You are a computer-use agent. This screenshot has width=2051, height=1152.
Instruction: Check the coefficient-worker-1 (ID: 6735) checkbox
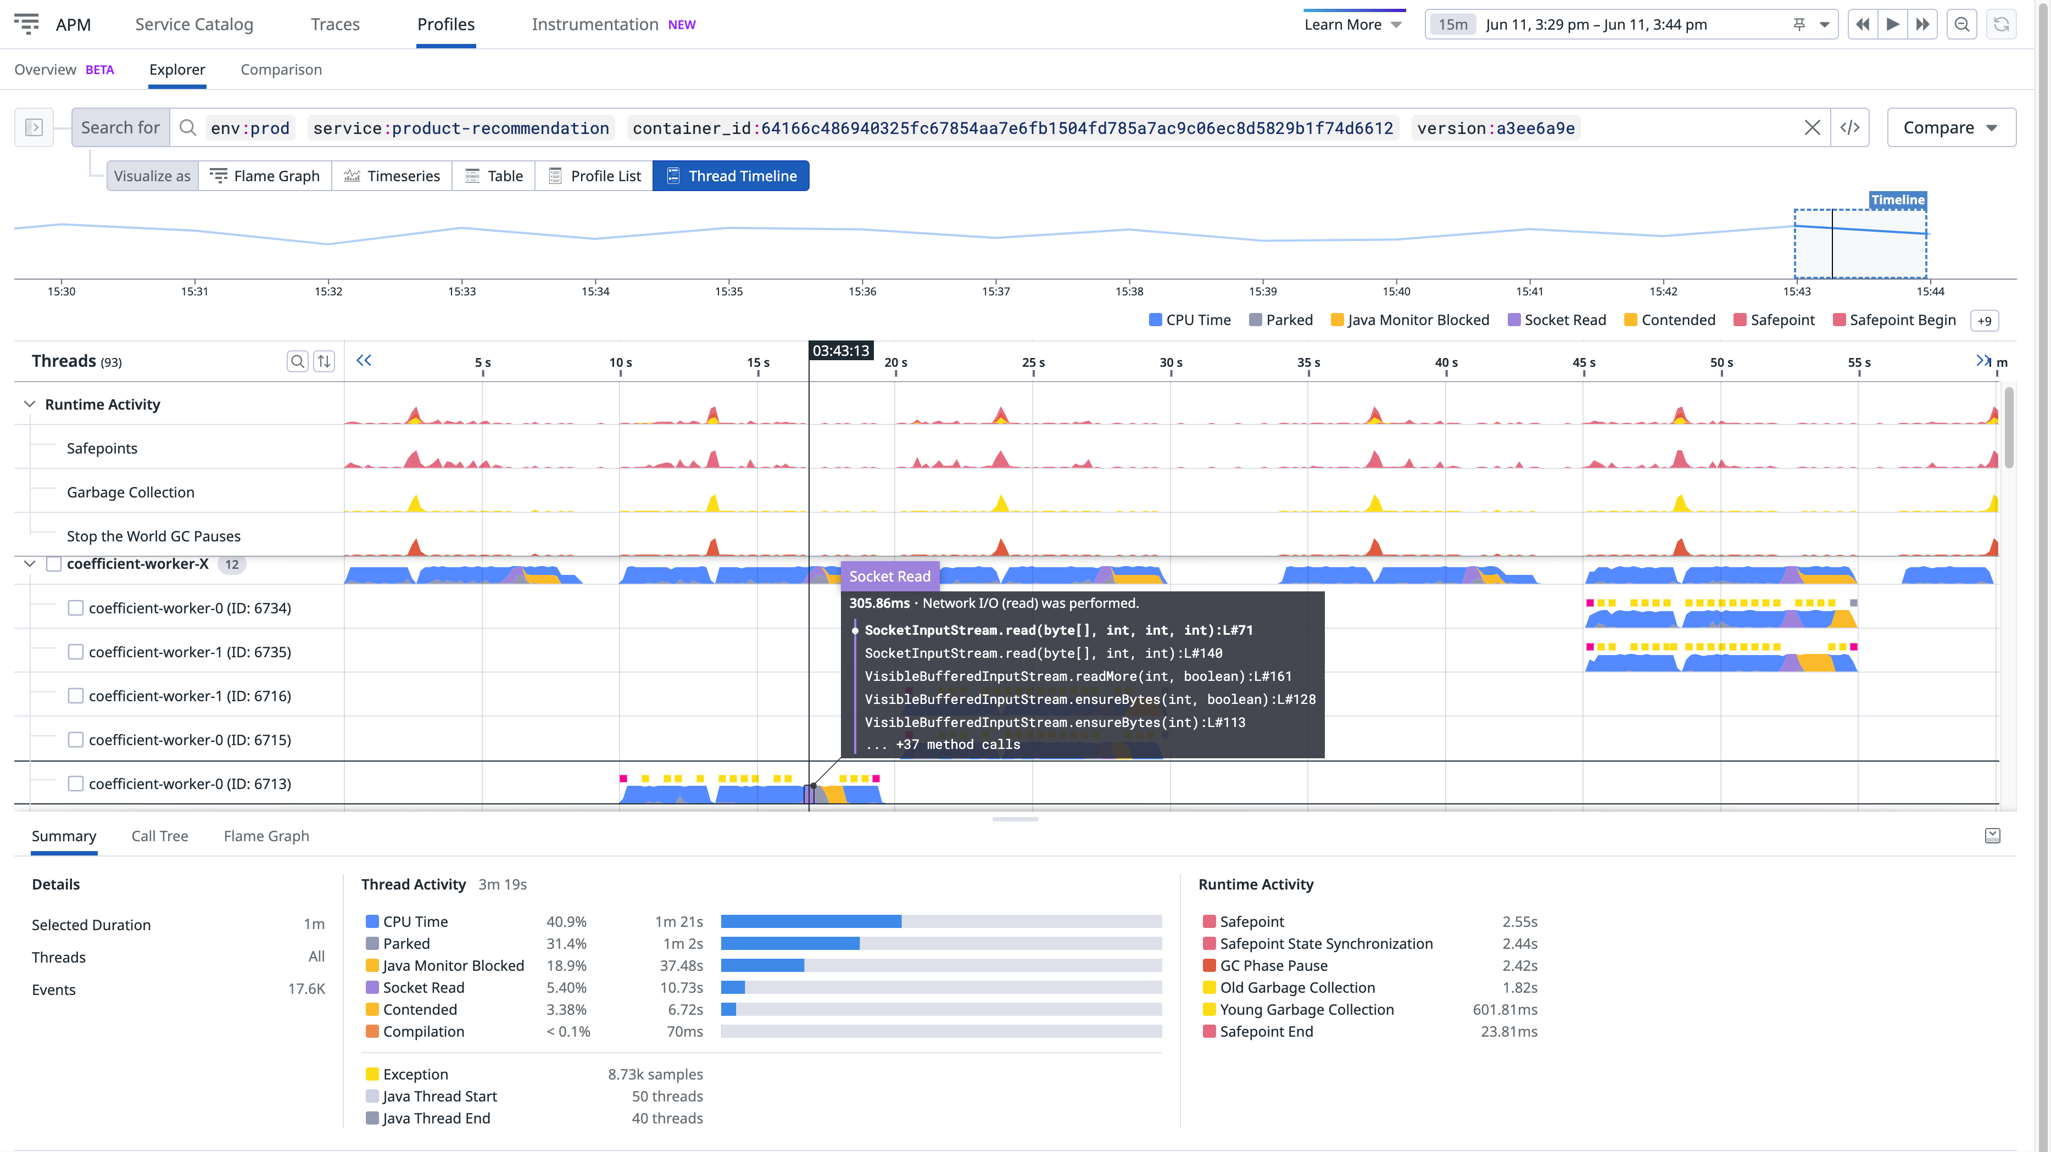tap(76, 651)
